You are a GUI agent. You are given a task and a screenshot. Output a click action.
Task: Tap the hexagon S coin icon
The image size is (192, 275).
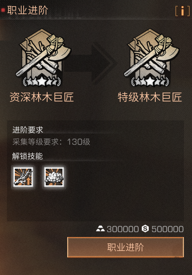pyautogui.click(x=145, y=229)
